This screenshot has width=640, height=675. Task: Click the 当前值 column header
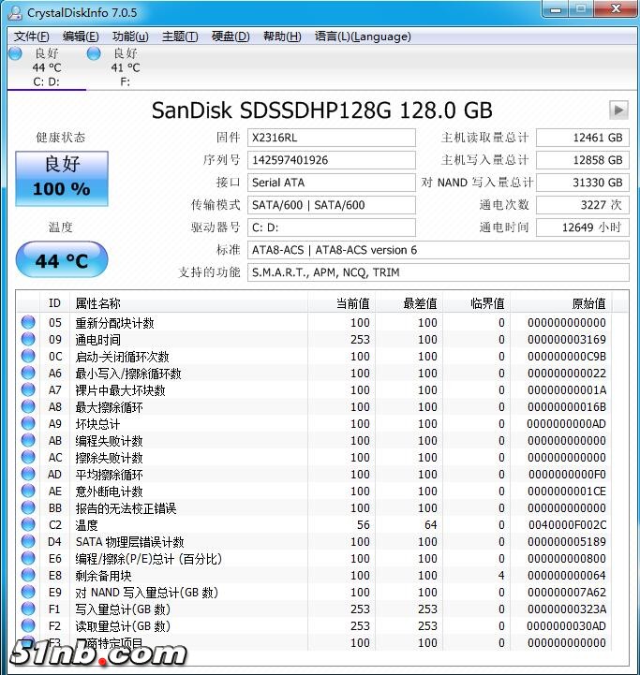tap(342, 303)
